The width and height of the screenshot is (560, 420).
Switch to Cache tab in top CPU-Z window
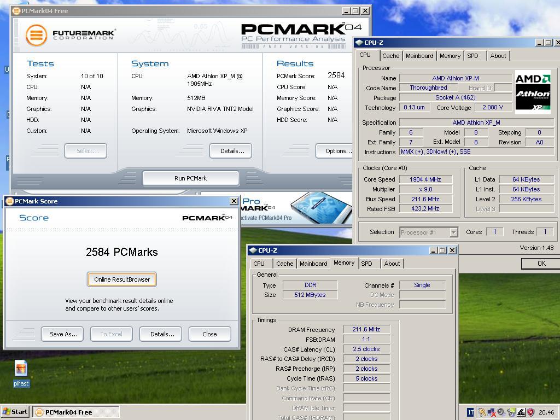tap(390, 56)
